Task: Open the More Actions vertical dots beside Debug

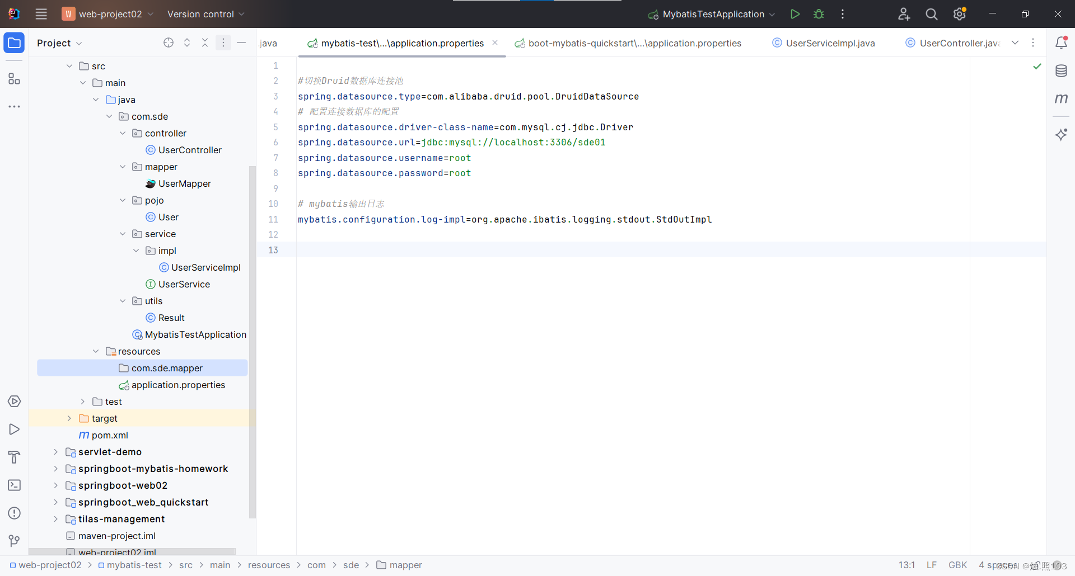Action: click(x=843, y=14)
